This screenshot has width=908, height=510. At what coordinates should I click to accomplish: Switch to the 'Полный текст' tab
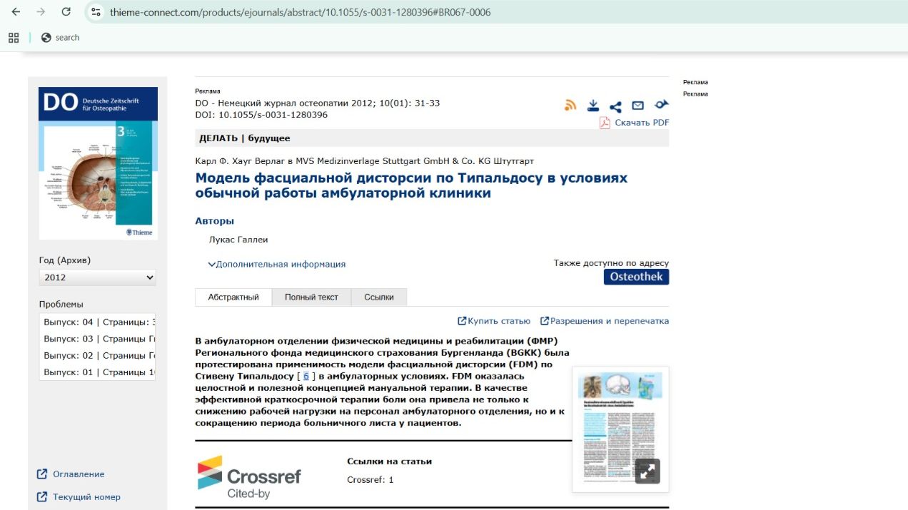pos(311,297)
